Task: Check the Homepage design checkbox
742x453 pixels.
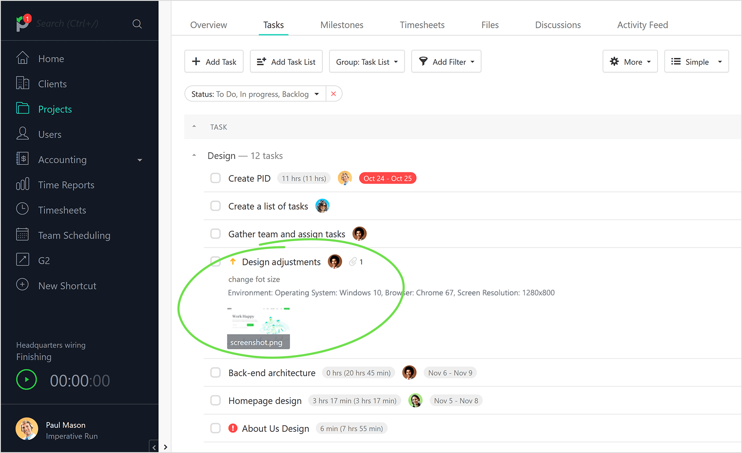Action: [x=216, y=400]
